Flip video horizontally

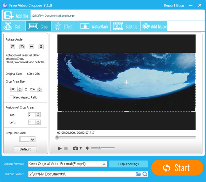tap(31, 47)
